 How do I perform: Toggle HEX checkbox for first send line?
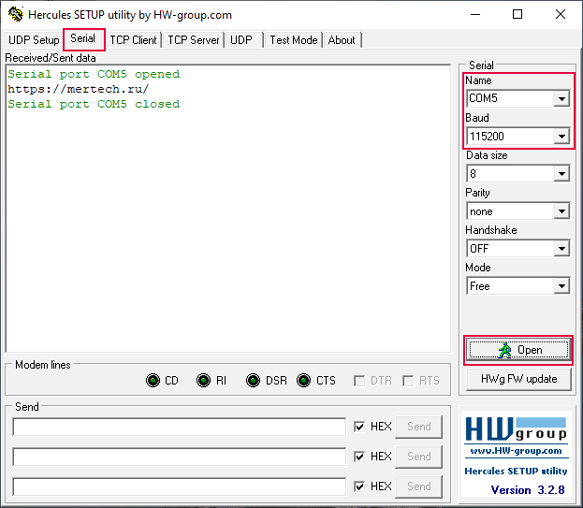coord(360,427)
